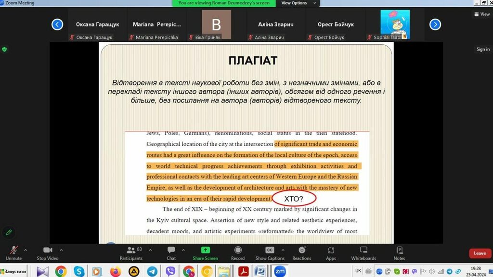The image size is (493, 277).
Task: Click the Sign in link
Action: click(483, 49)
